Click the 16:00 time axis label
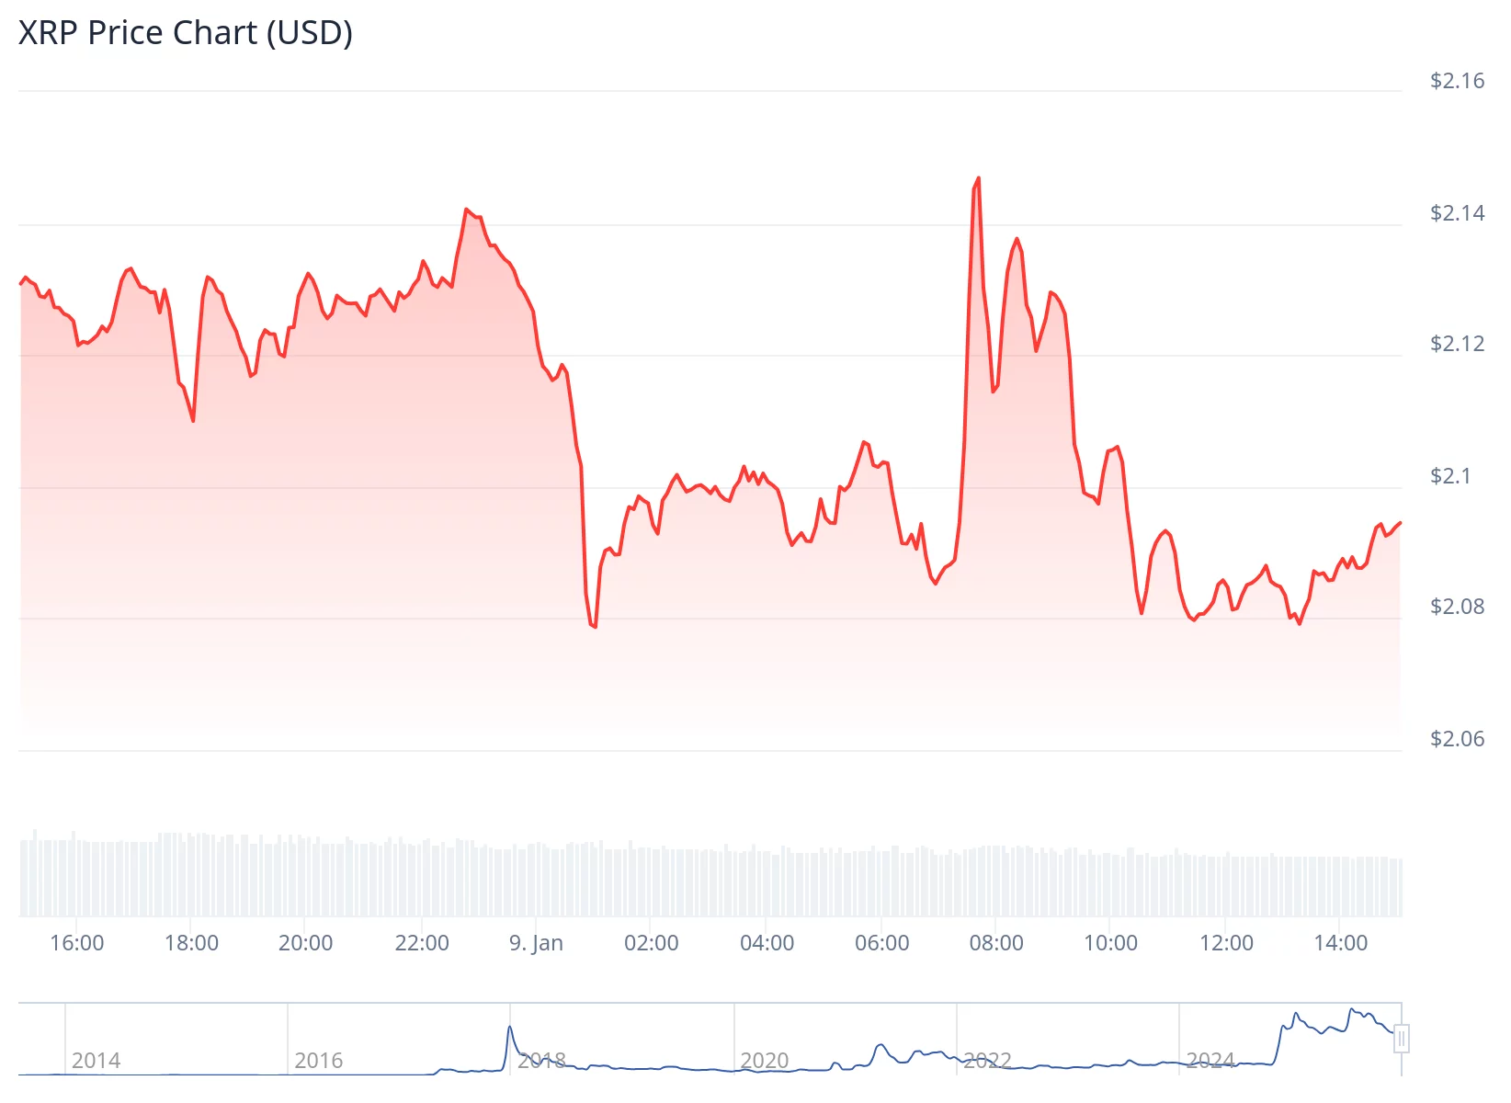Image resolution: width=1511 pixels, height=1103 pixels. point(77,943)
